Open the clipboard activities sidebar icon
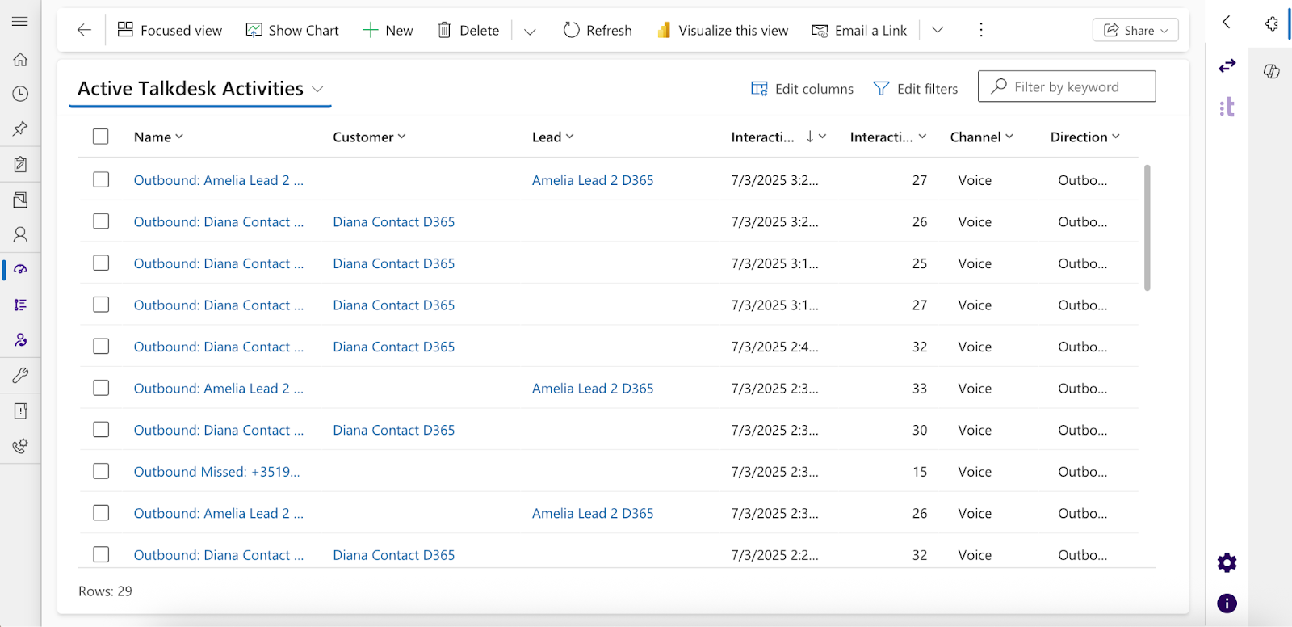Viewport: 1292px width, 627px height. click(20, 164)
